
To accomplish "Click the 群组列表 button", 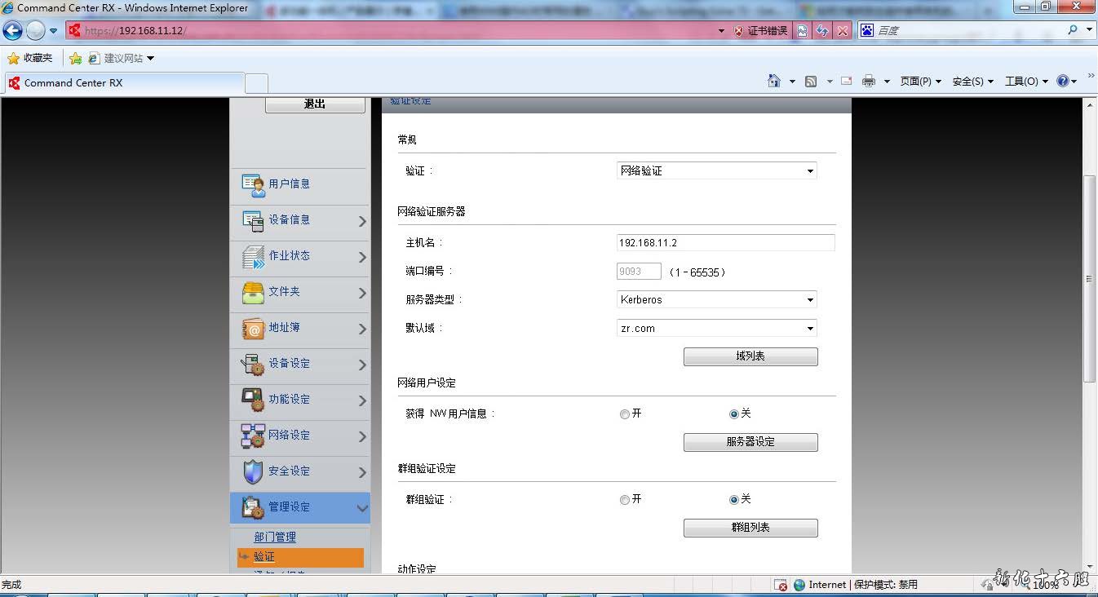I will [x=750, y=528].
